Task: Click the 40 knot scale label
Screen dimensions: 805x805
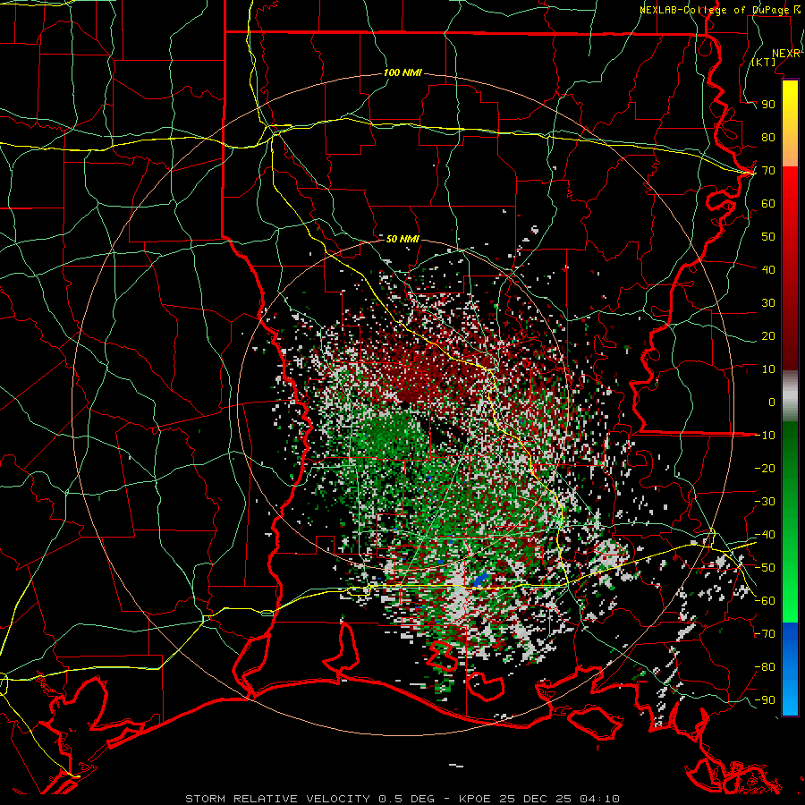Action: [768, 269]
